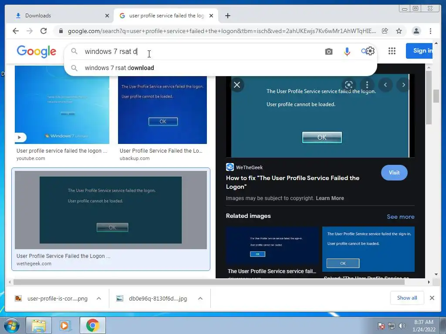Click Show all downloads

click(407, 297)
